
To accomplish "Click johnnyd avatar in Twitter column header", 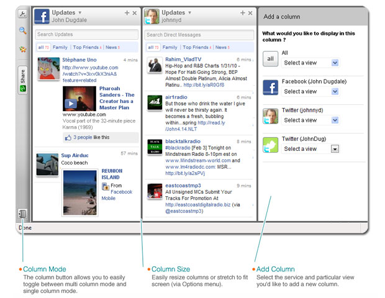I will pos(152,16).
